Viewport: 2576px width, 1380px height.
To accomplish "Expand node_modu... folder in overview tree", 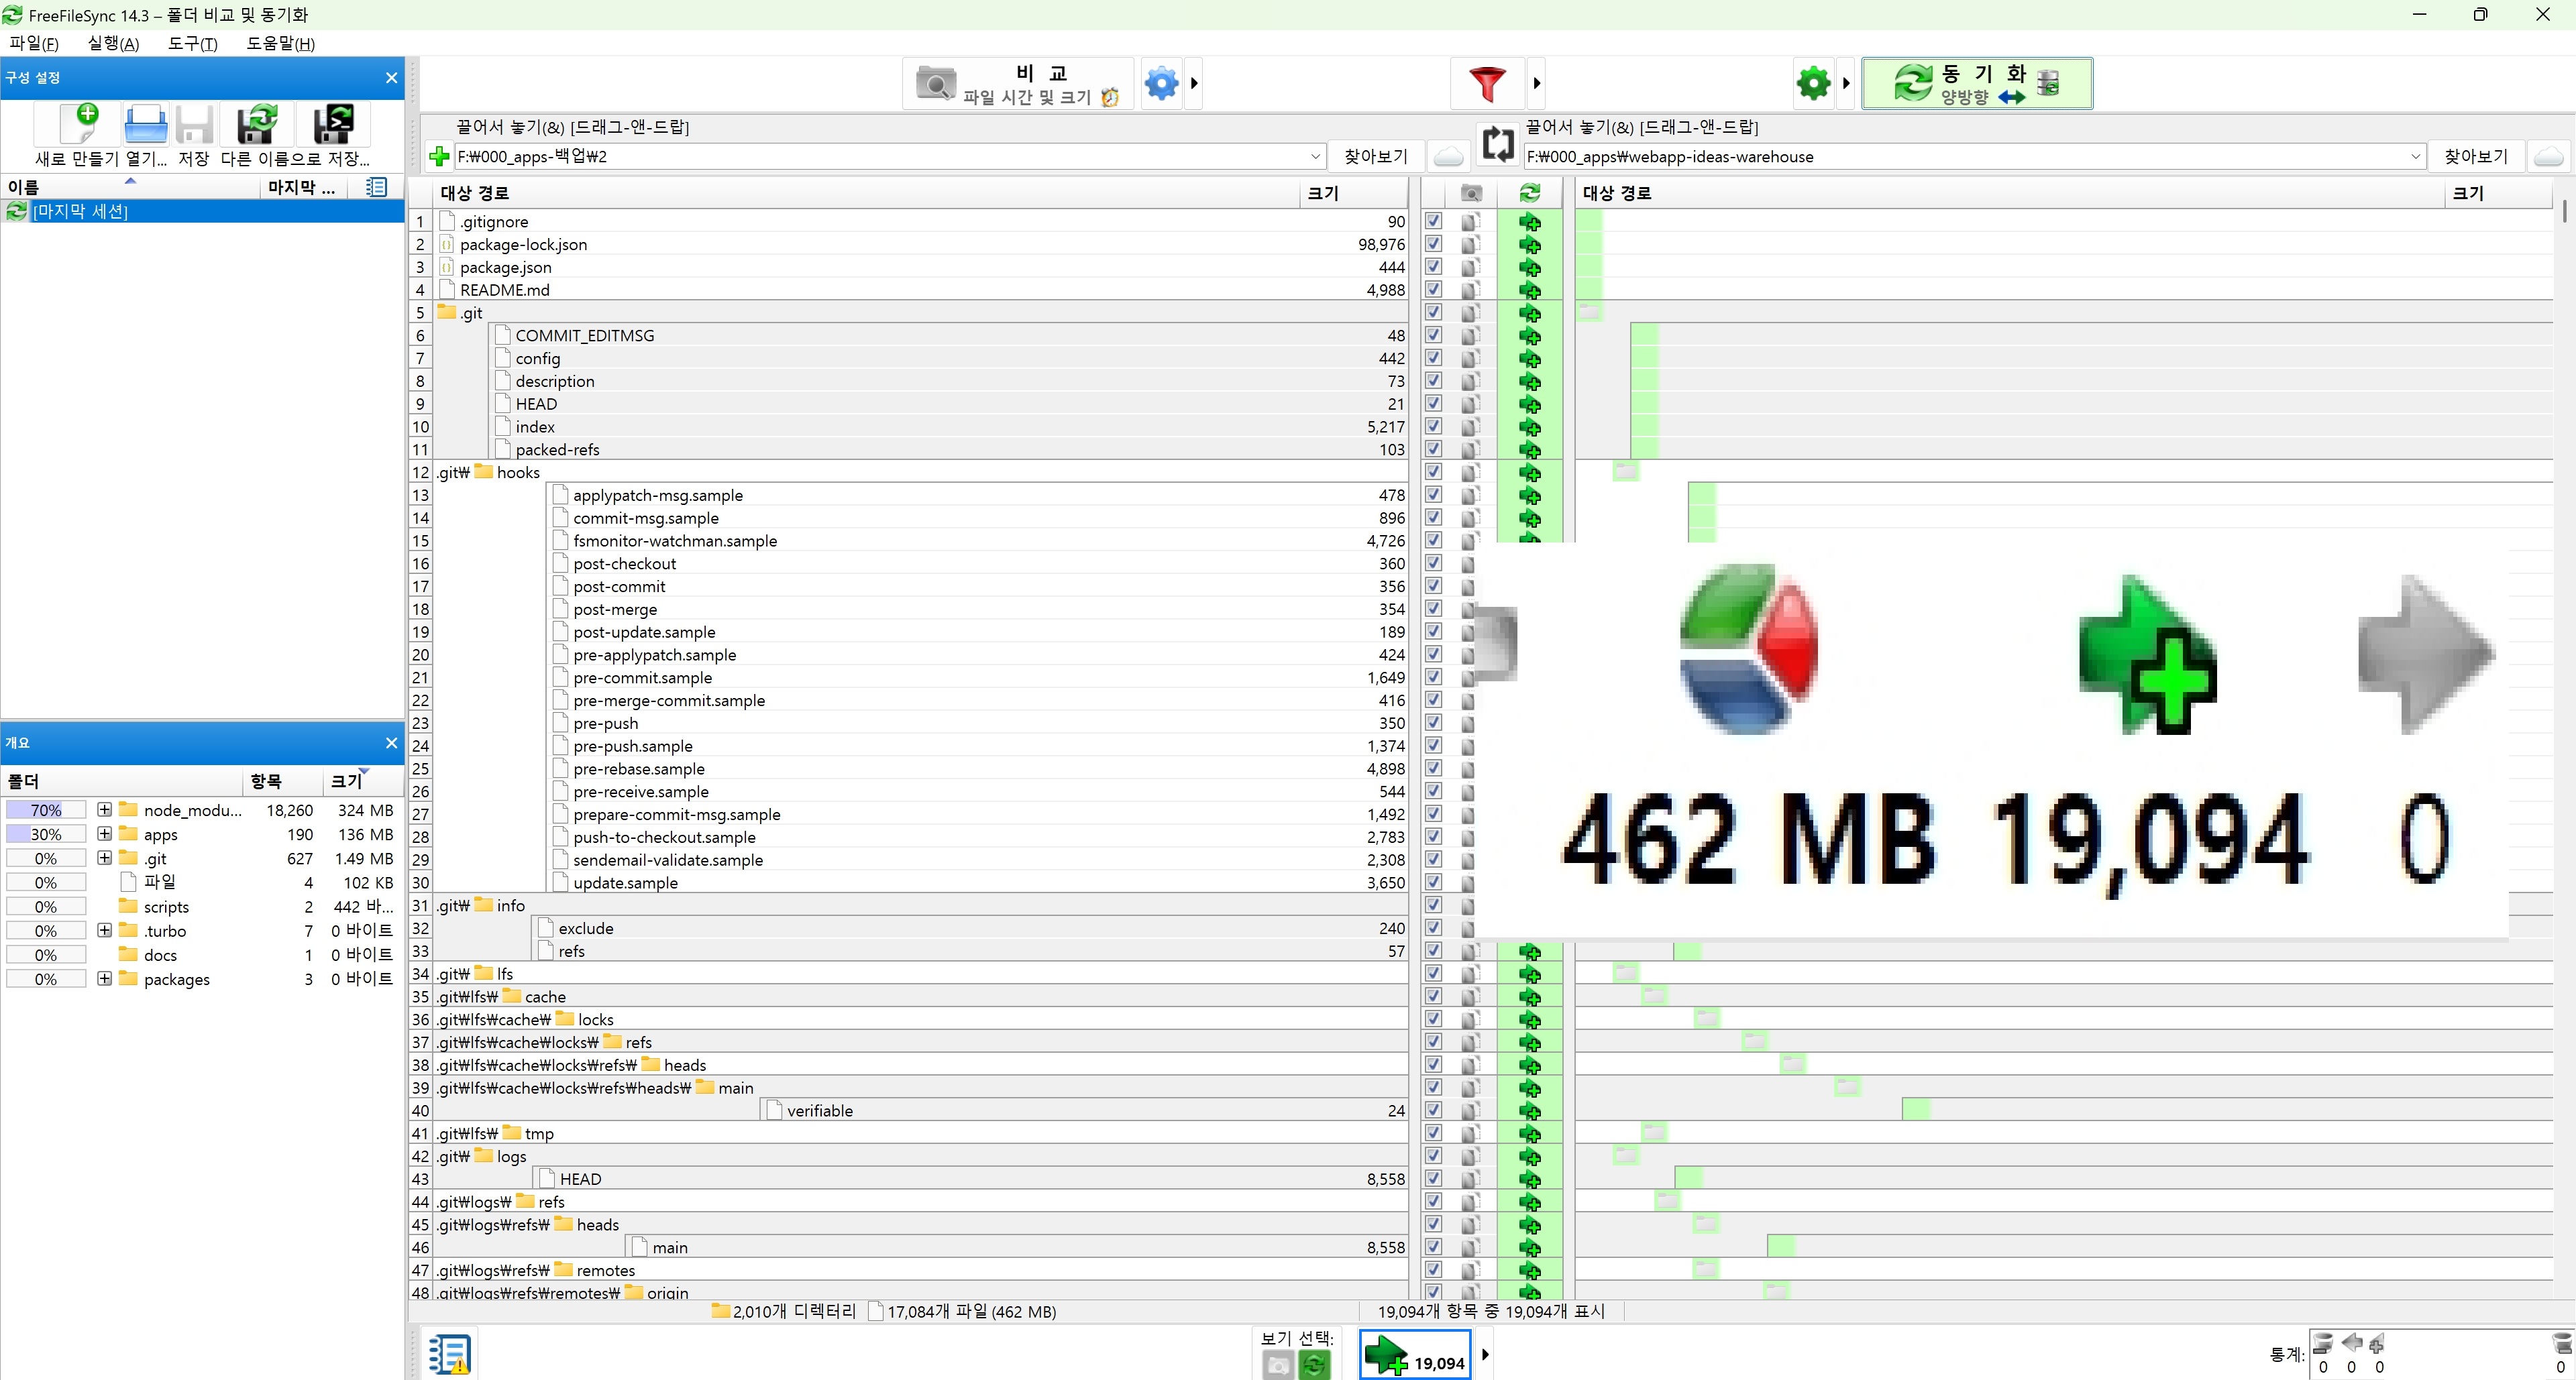I will click(x=104, y=809).
